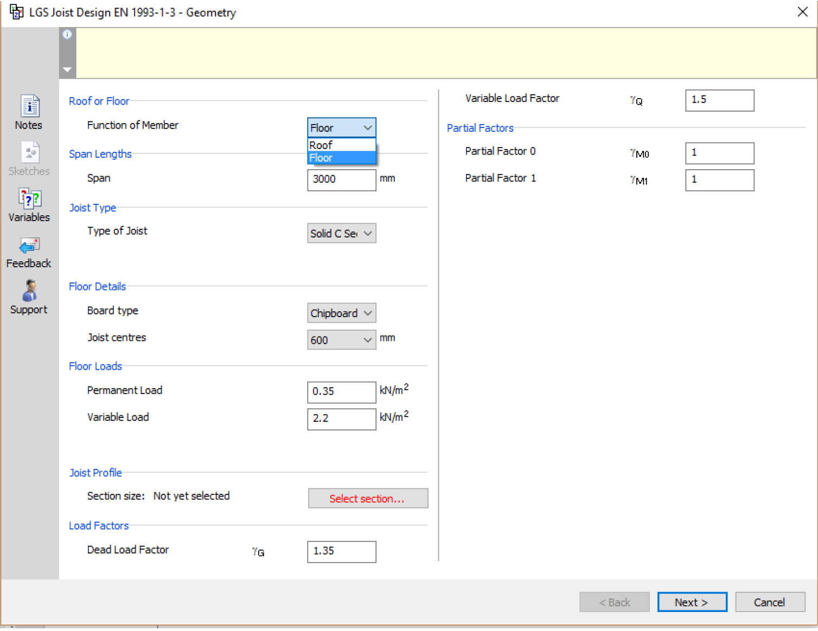Click the Dead Load Factor input field

click(x=341, y=551)
